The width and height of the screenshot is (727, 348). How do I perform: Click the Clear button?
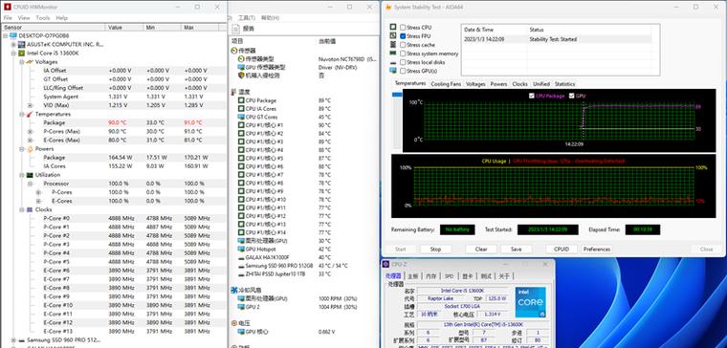point(481,250)
